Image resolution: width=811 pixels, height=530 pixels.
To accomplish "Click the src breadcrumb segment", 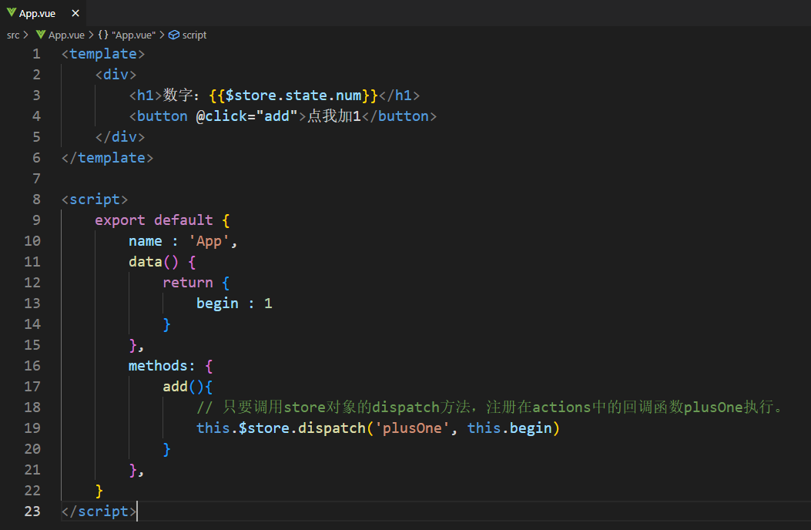I will tap(13, 35).
